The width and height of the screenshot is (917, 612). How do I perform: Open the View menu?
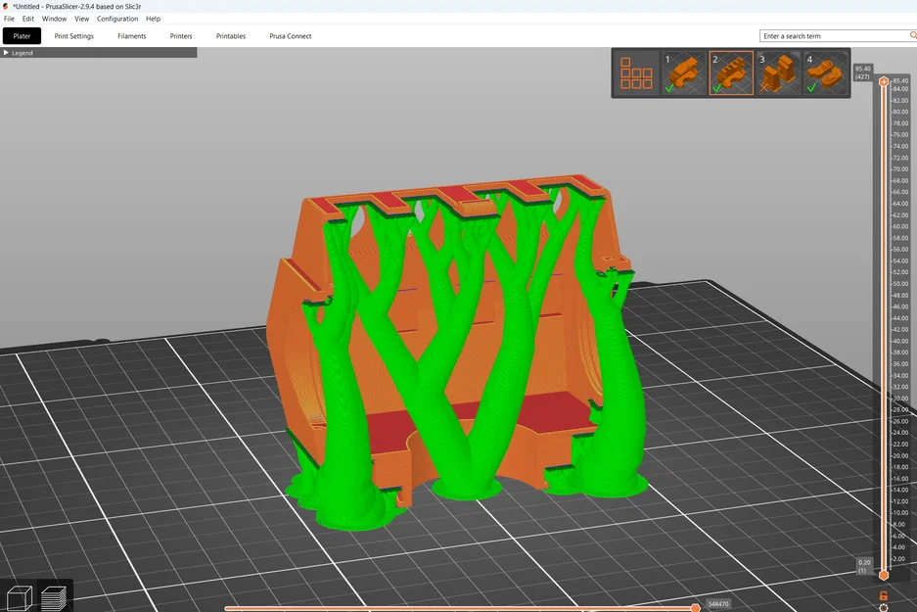click(82, 19)
